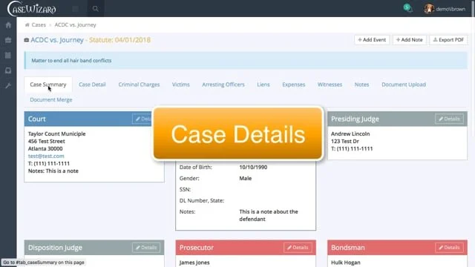Open the wrench tools icon in sidebar
This screenshot has width=475, height=267.
click(x=8, y=86)
